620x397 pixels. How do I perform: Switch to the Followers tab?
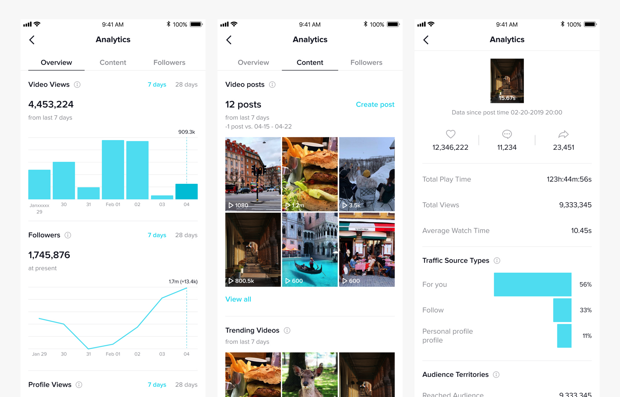pyautogui.click(x=169, y=62)
